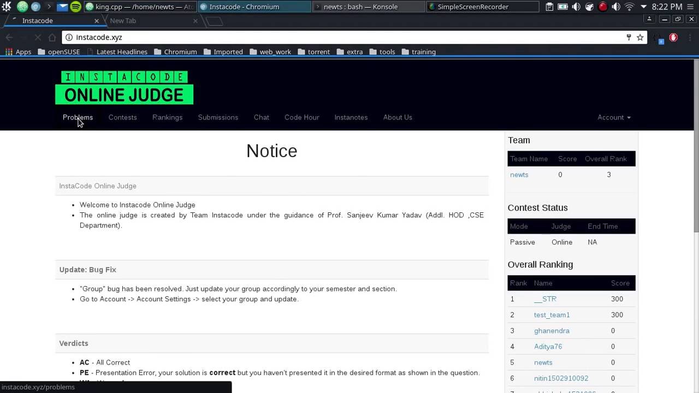Image resolution: width=699 pixels, height=393 pixels.
Task: Open the Spotify panel shortcut
Action: coord(75,7)
